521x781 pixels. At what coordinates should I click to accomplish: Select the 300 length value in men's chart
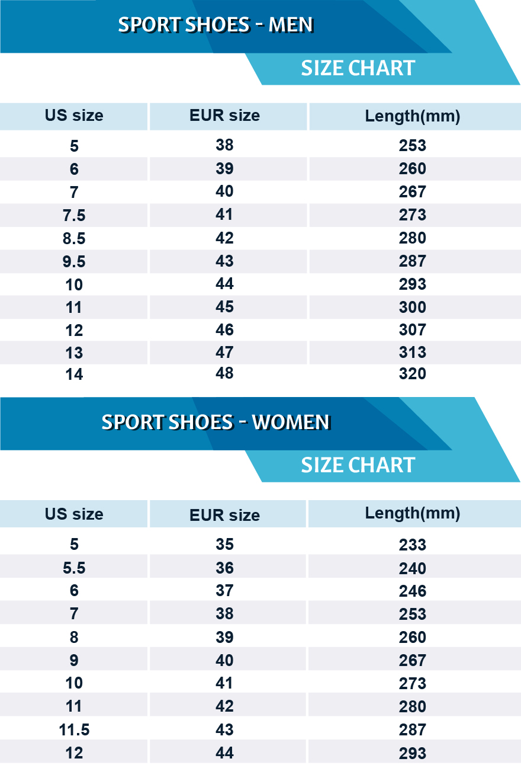(x=413, y=307)
